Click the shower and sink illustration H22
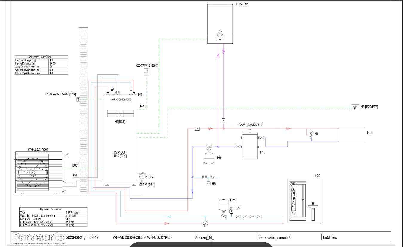This screenshot has height=247, width=403. pos(304,201)
